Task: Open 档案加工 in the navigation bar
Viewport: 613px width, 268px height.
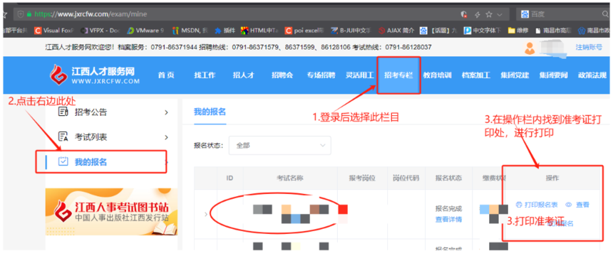Action: [x=475, y=75]
